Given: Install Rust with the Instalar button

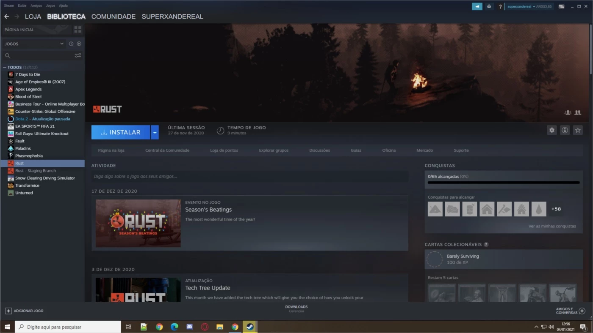Looking at the screenshot, I should tap(121, 132).
